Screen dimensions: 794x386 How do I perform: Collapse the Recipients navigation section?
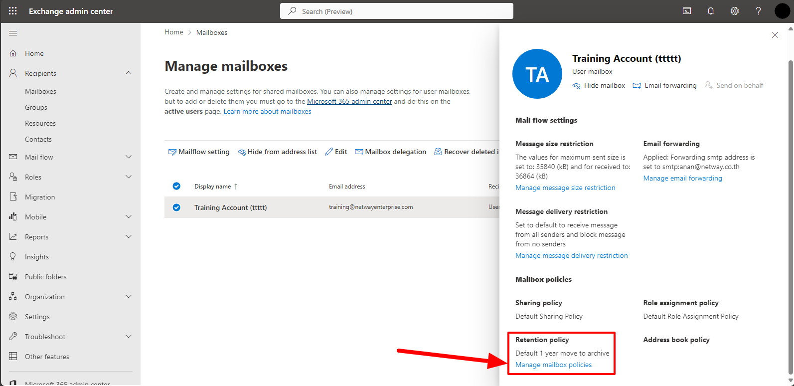129,73
